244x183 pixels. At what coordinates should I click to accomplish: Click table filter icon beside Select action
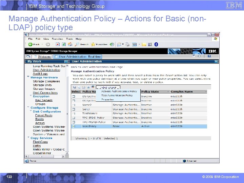[93, 87]
